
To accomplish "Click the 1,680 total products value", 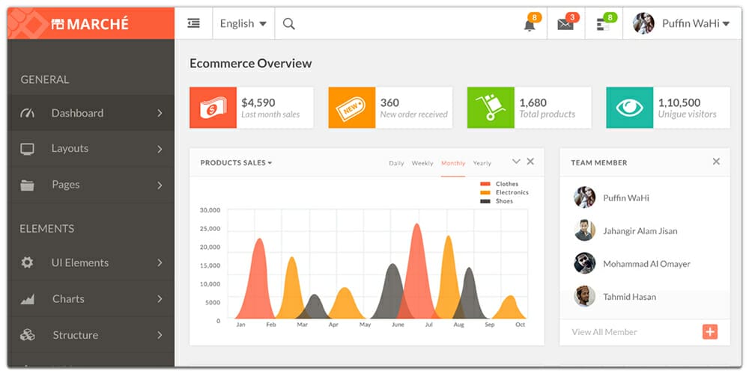I will tap(533, 102).
